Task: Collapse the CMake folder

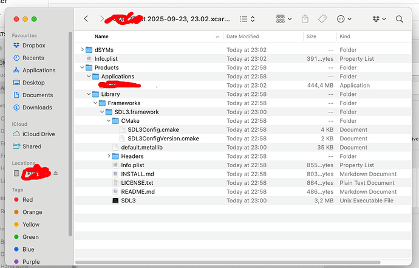Action: [109, 120]
